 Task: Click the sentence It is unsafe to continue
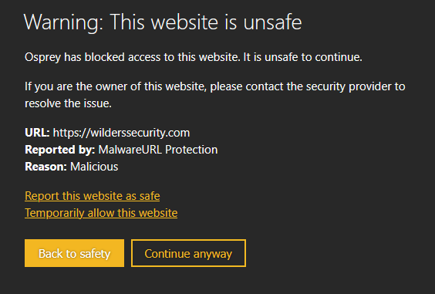(x=302, y=57)
